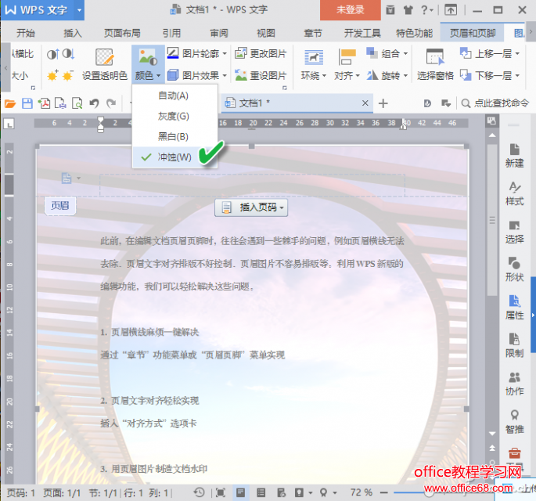The width and height of the screenshot is (536, 501).
Task: Open the Selection Pane (选择窗格)
Action: (435, 64)
